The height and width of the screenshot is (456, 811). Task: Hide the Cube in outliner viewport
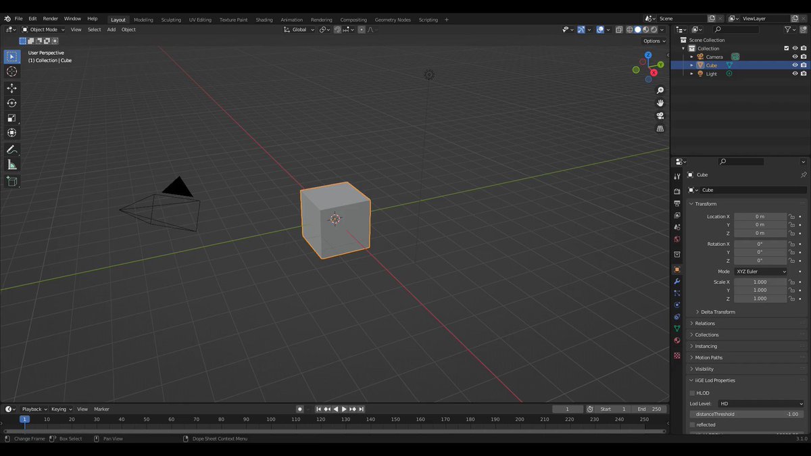(795, 66)
